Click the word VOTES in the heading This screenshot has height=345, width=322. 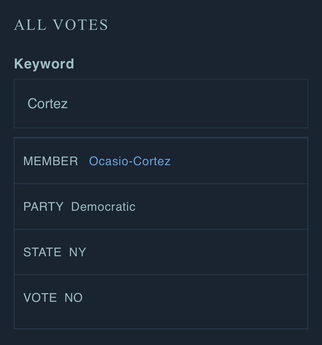[80, 25]
